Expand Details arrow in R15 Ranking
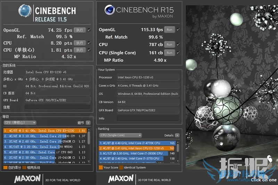Viewport: 278px width, 185px height. pos(177,135)
